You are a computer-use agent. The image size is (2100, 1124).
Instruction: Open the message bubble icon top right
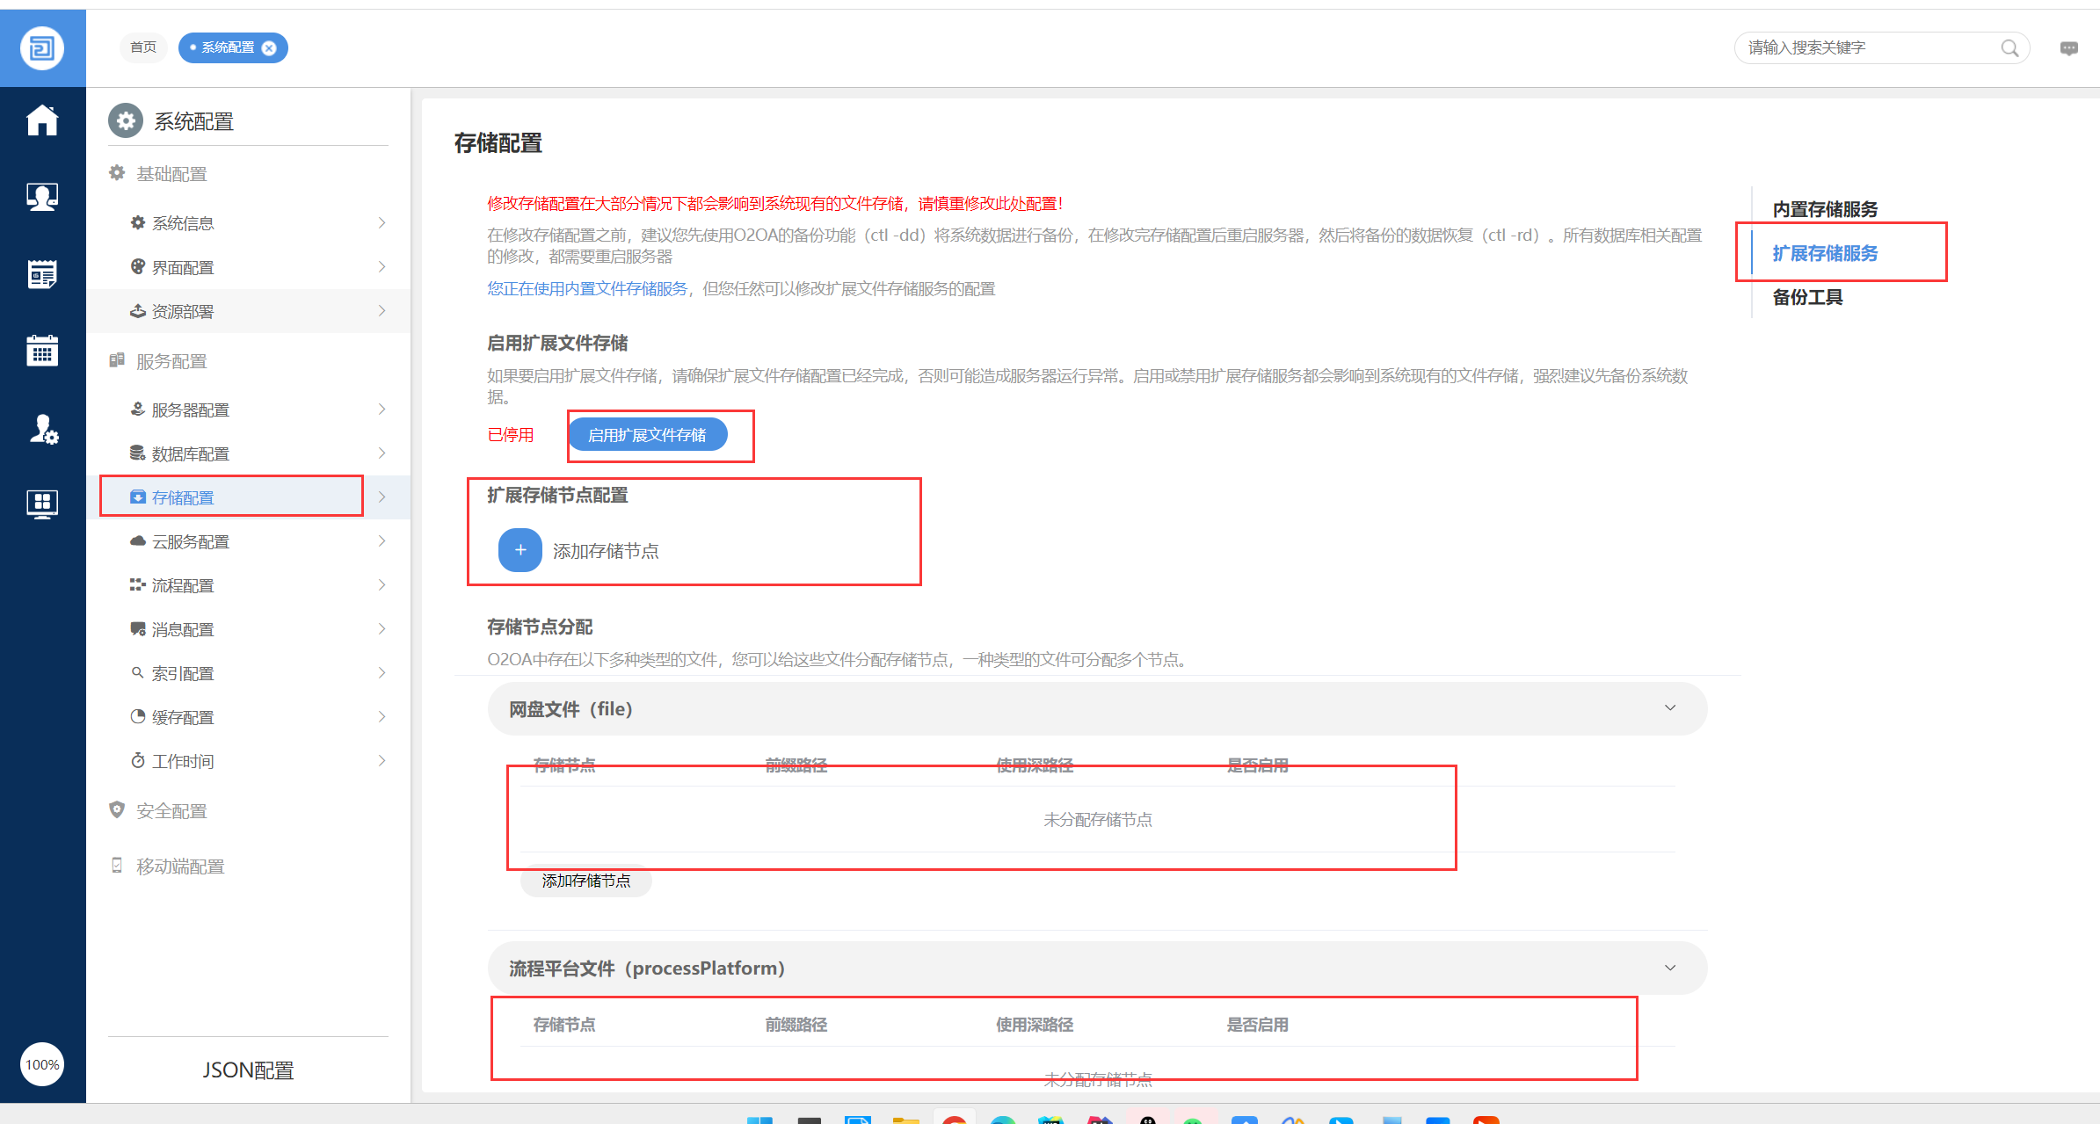tap(2068, 48)
